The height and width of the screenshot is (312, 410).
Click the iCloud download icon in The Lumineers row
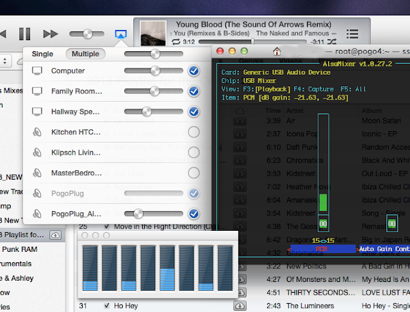point(240,306)
